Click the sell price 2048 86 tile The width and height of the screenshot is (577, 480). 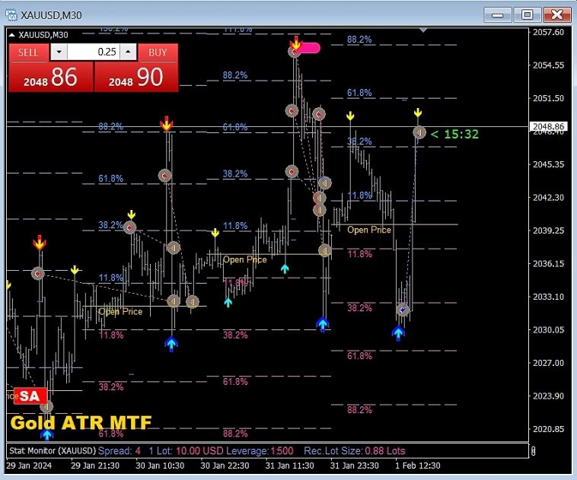click(x=50, y=77)
